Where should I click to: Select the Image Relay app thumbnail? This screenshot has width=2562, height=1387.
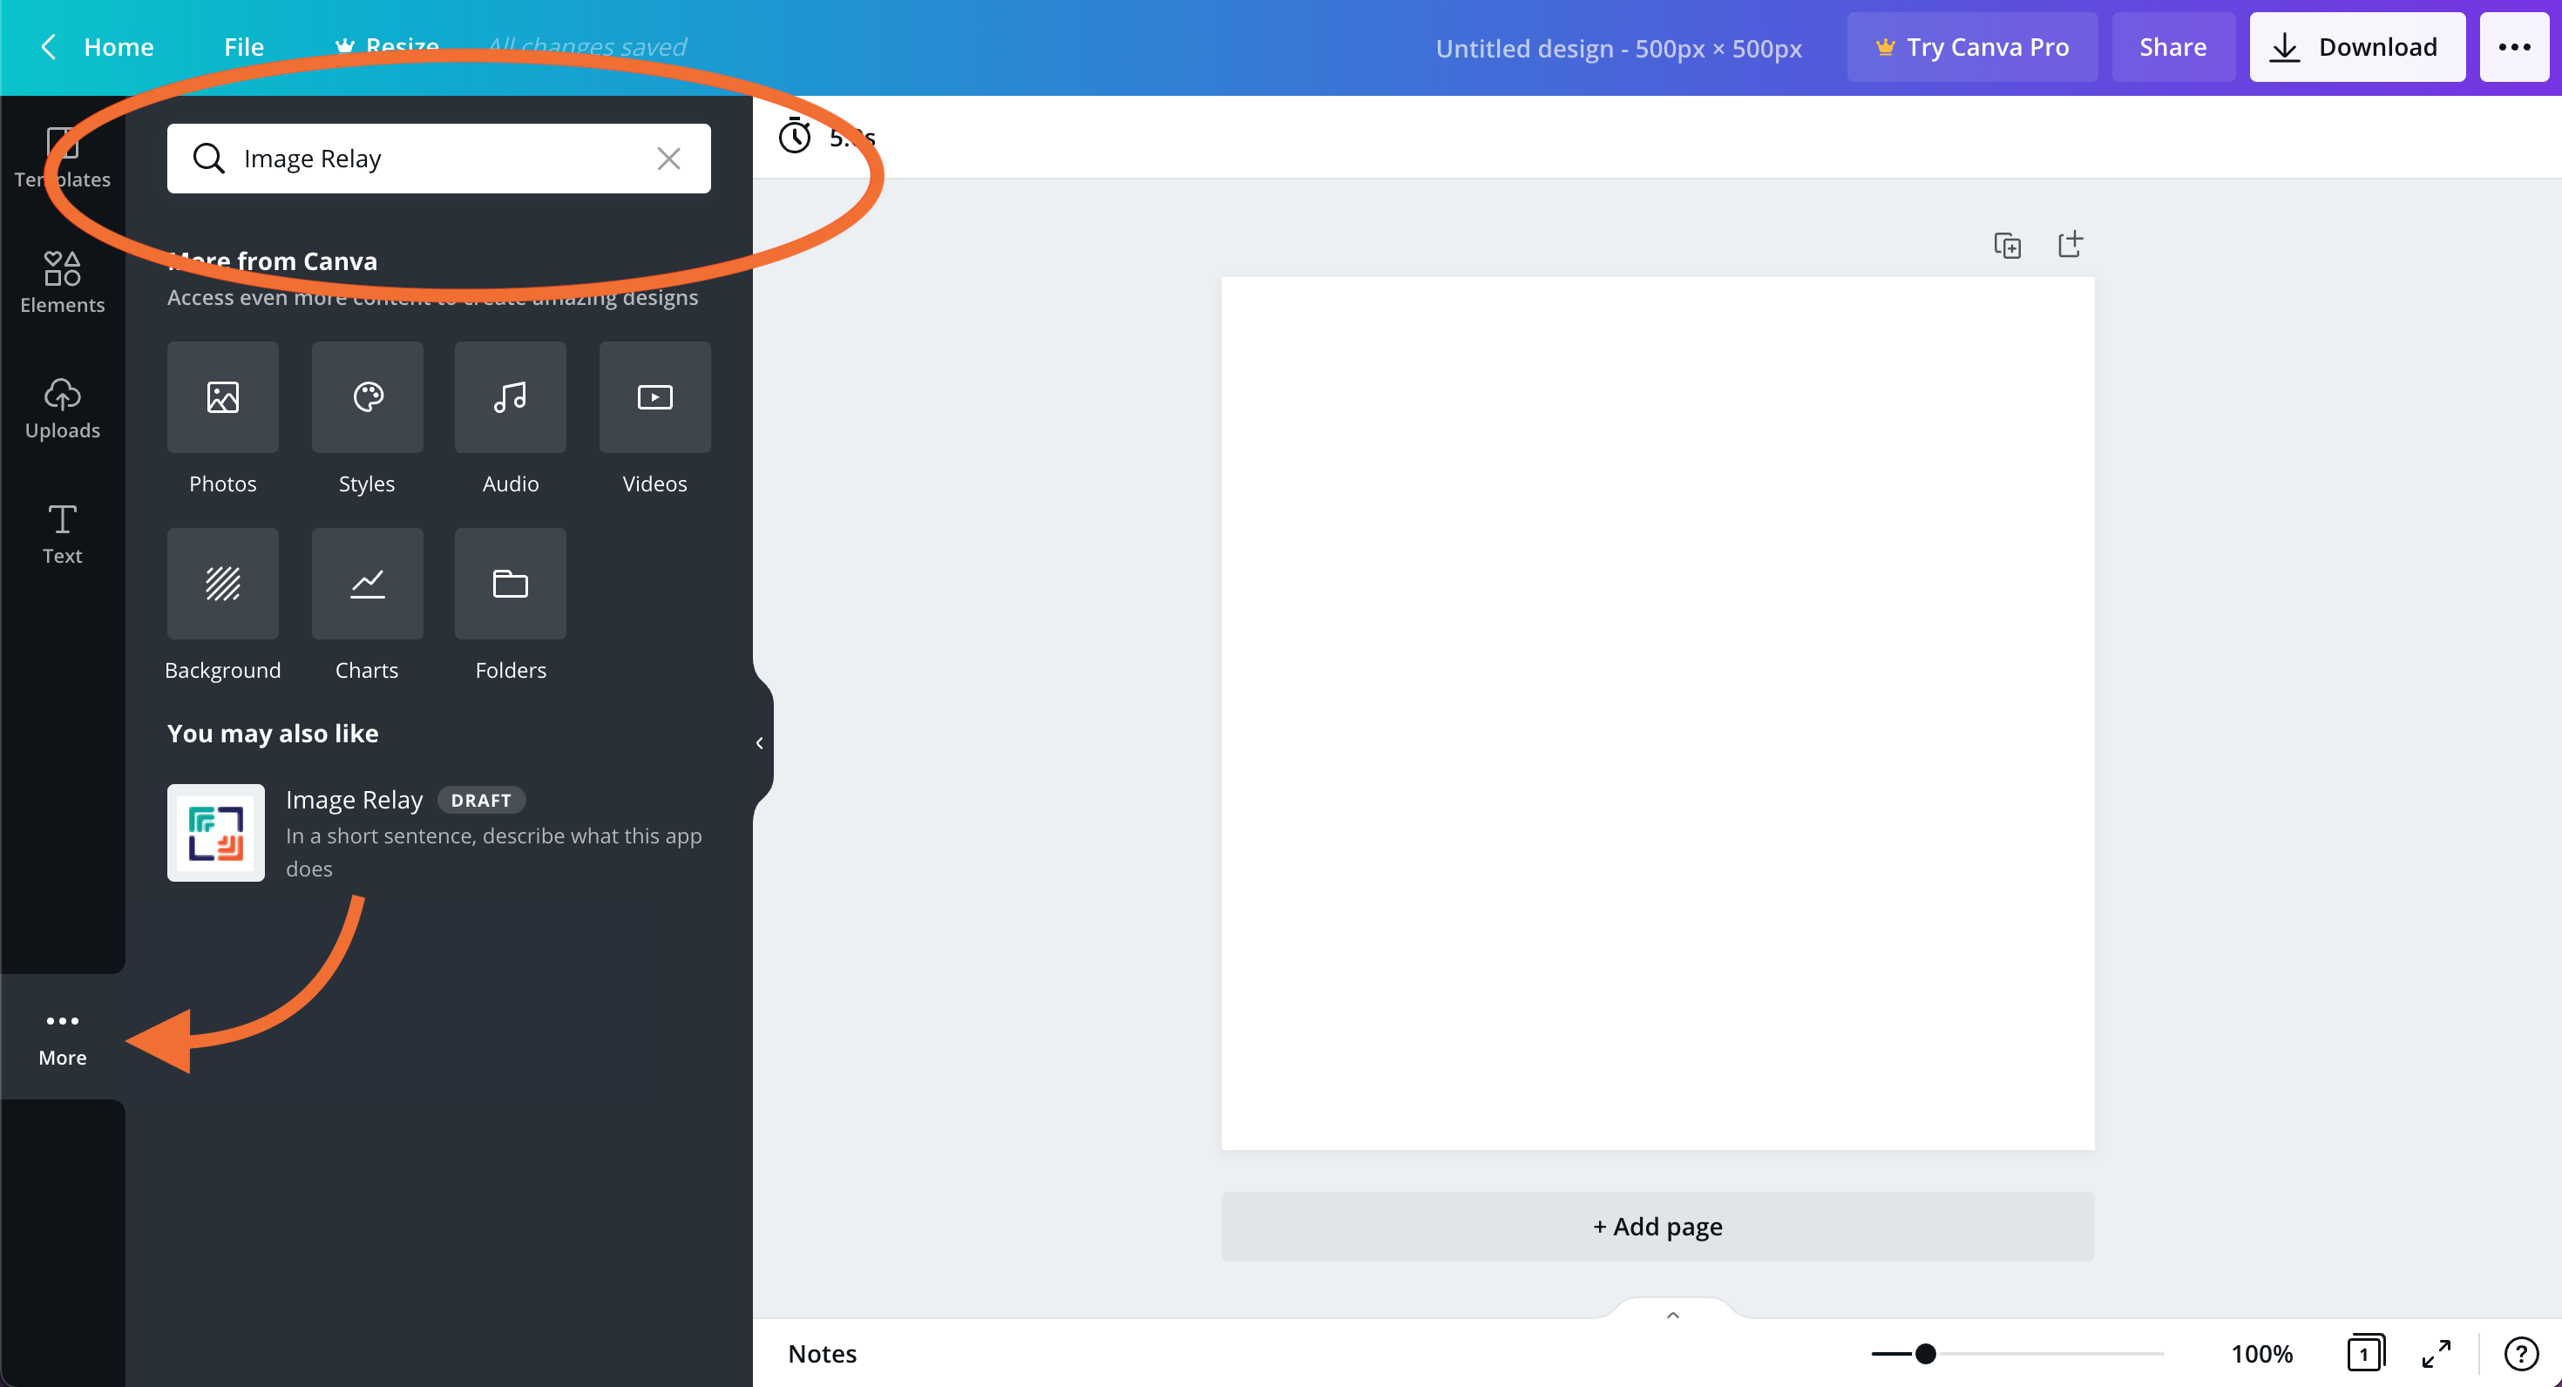(216, 832)
